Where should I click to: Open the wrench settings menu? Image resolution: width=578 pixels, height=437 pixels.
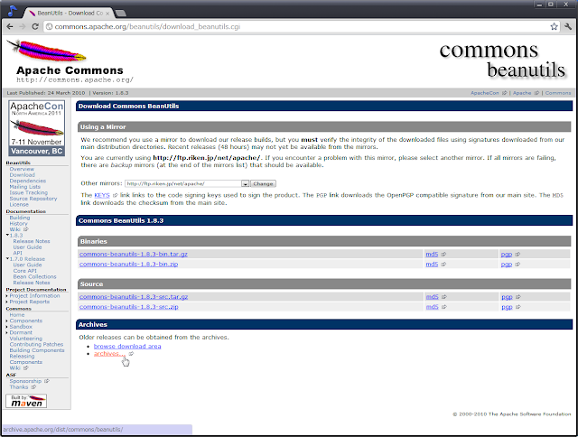[x=568, y=26]
